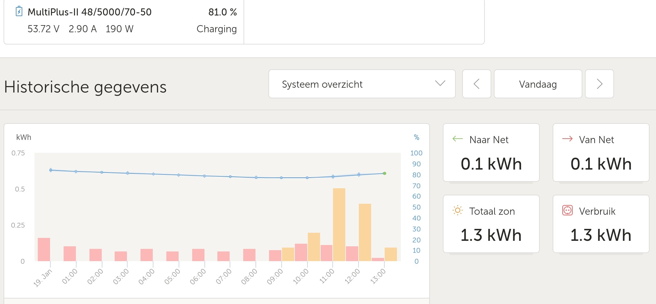This screenshot has height=304, width=656.
Task: Click the pink consumption bar at 19. Jan
Action: (44, 249)
